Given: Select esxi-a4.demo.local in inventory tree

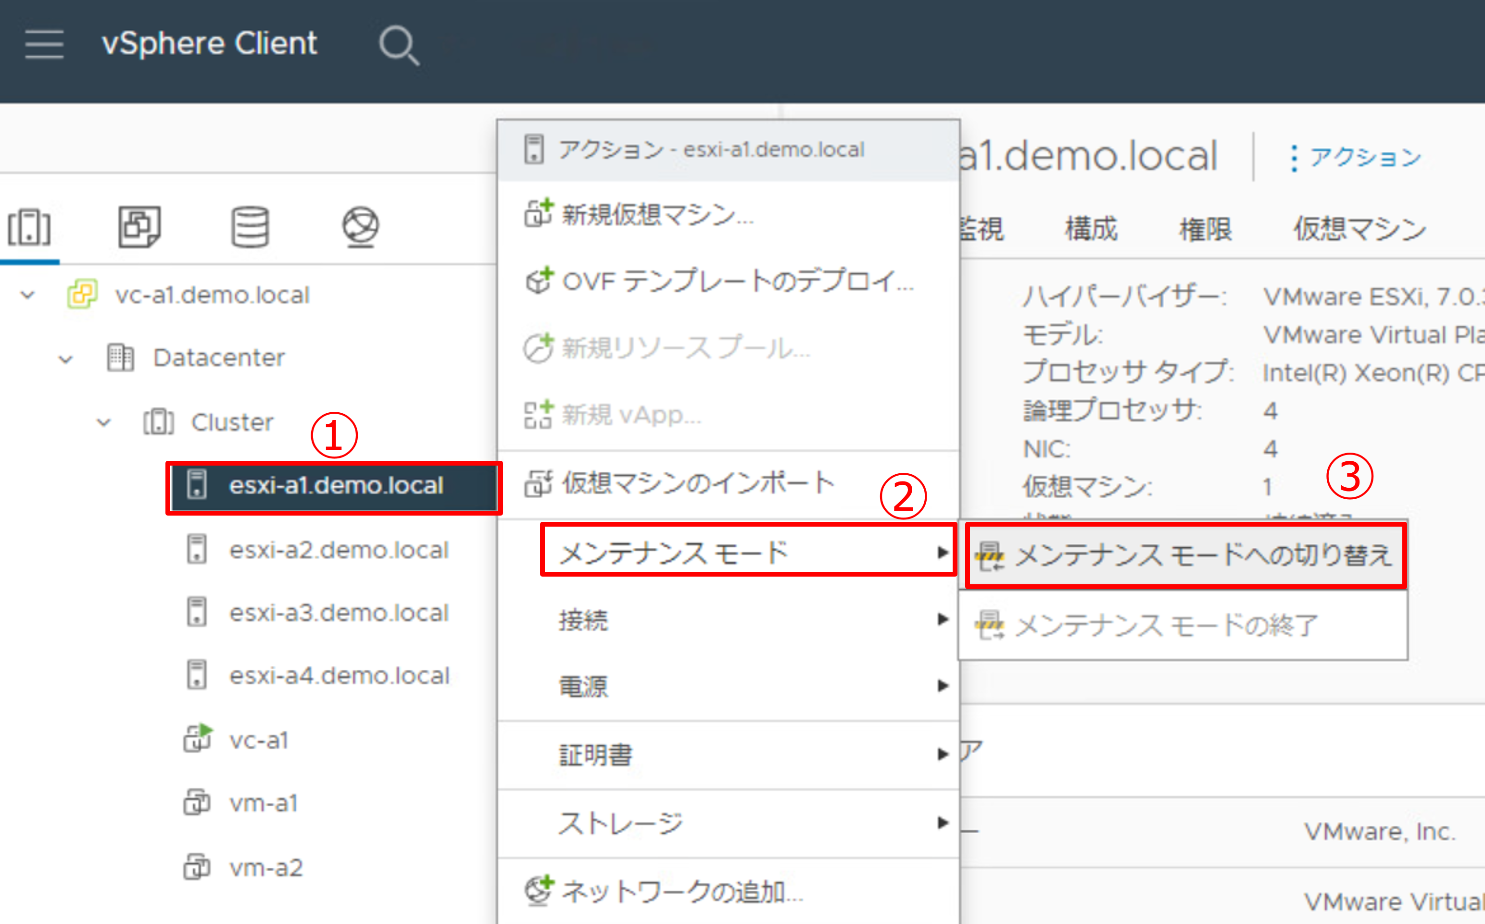Looking at the screenshot, I should pyautogui.click(x=339, y=675).
